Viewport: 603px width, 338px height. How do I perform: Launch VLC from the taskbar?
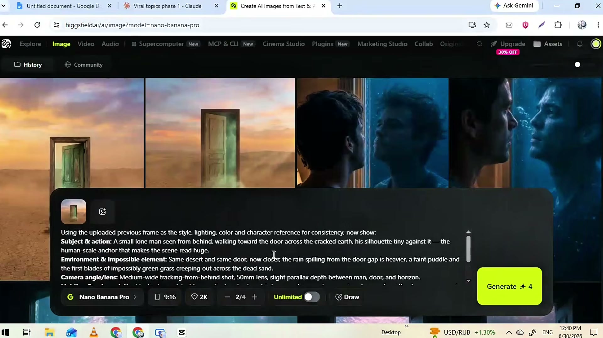pos(94,332)
